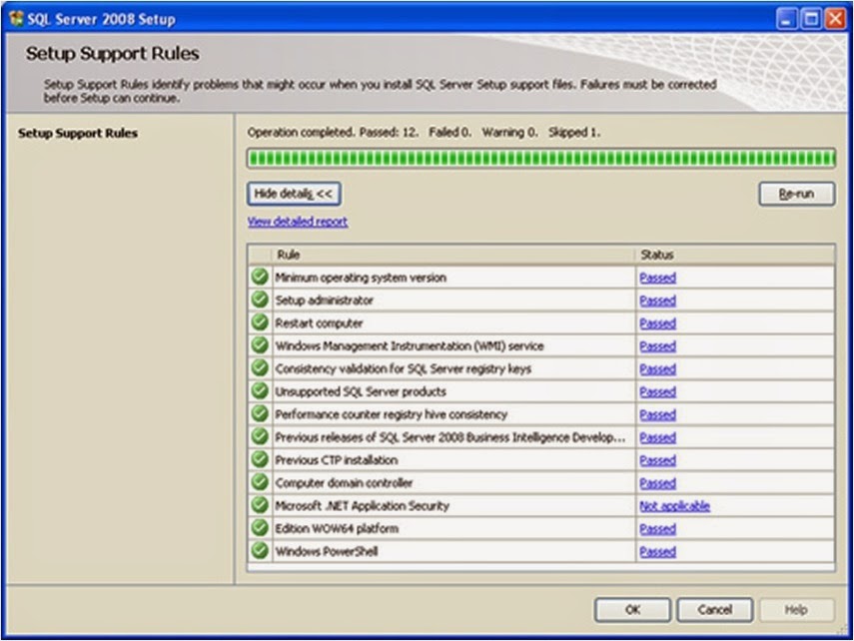Open Passed link for Restart computer
Screen dimensions: 854x641
point(657,323)
